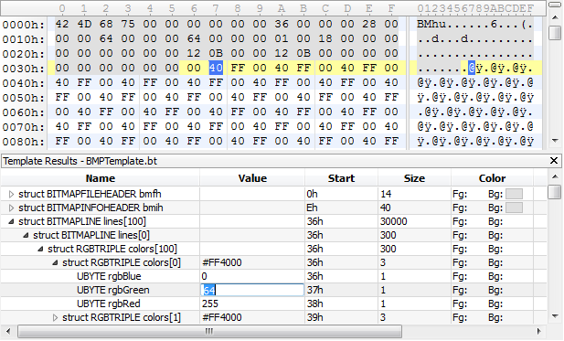Click the bmfh start offset 0h

[312, 194]
